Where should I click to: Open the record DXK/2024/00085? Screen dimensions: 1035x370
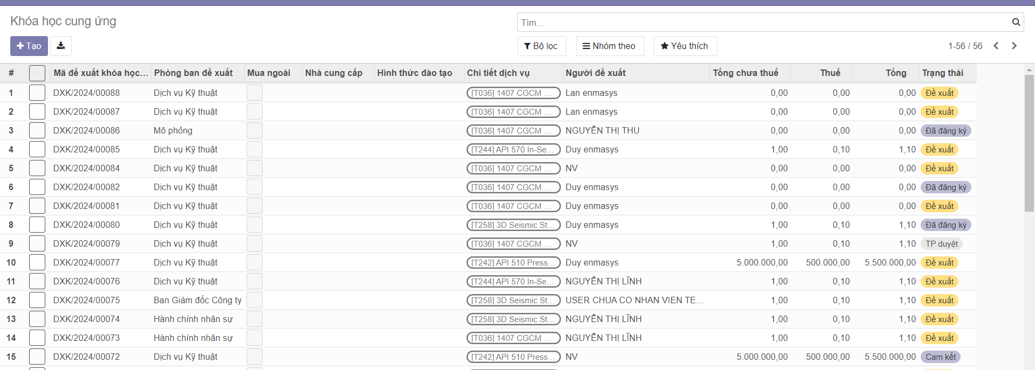tap(87, 149)
